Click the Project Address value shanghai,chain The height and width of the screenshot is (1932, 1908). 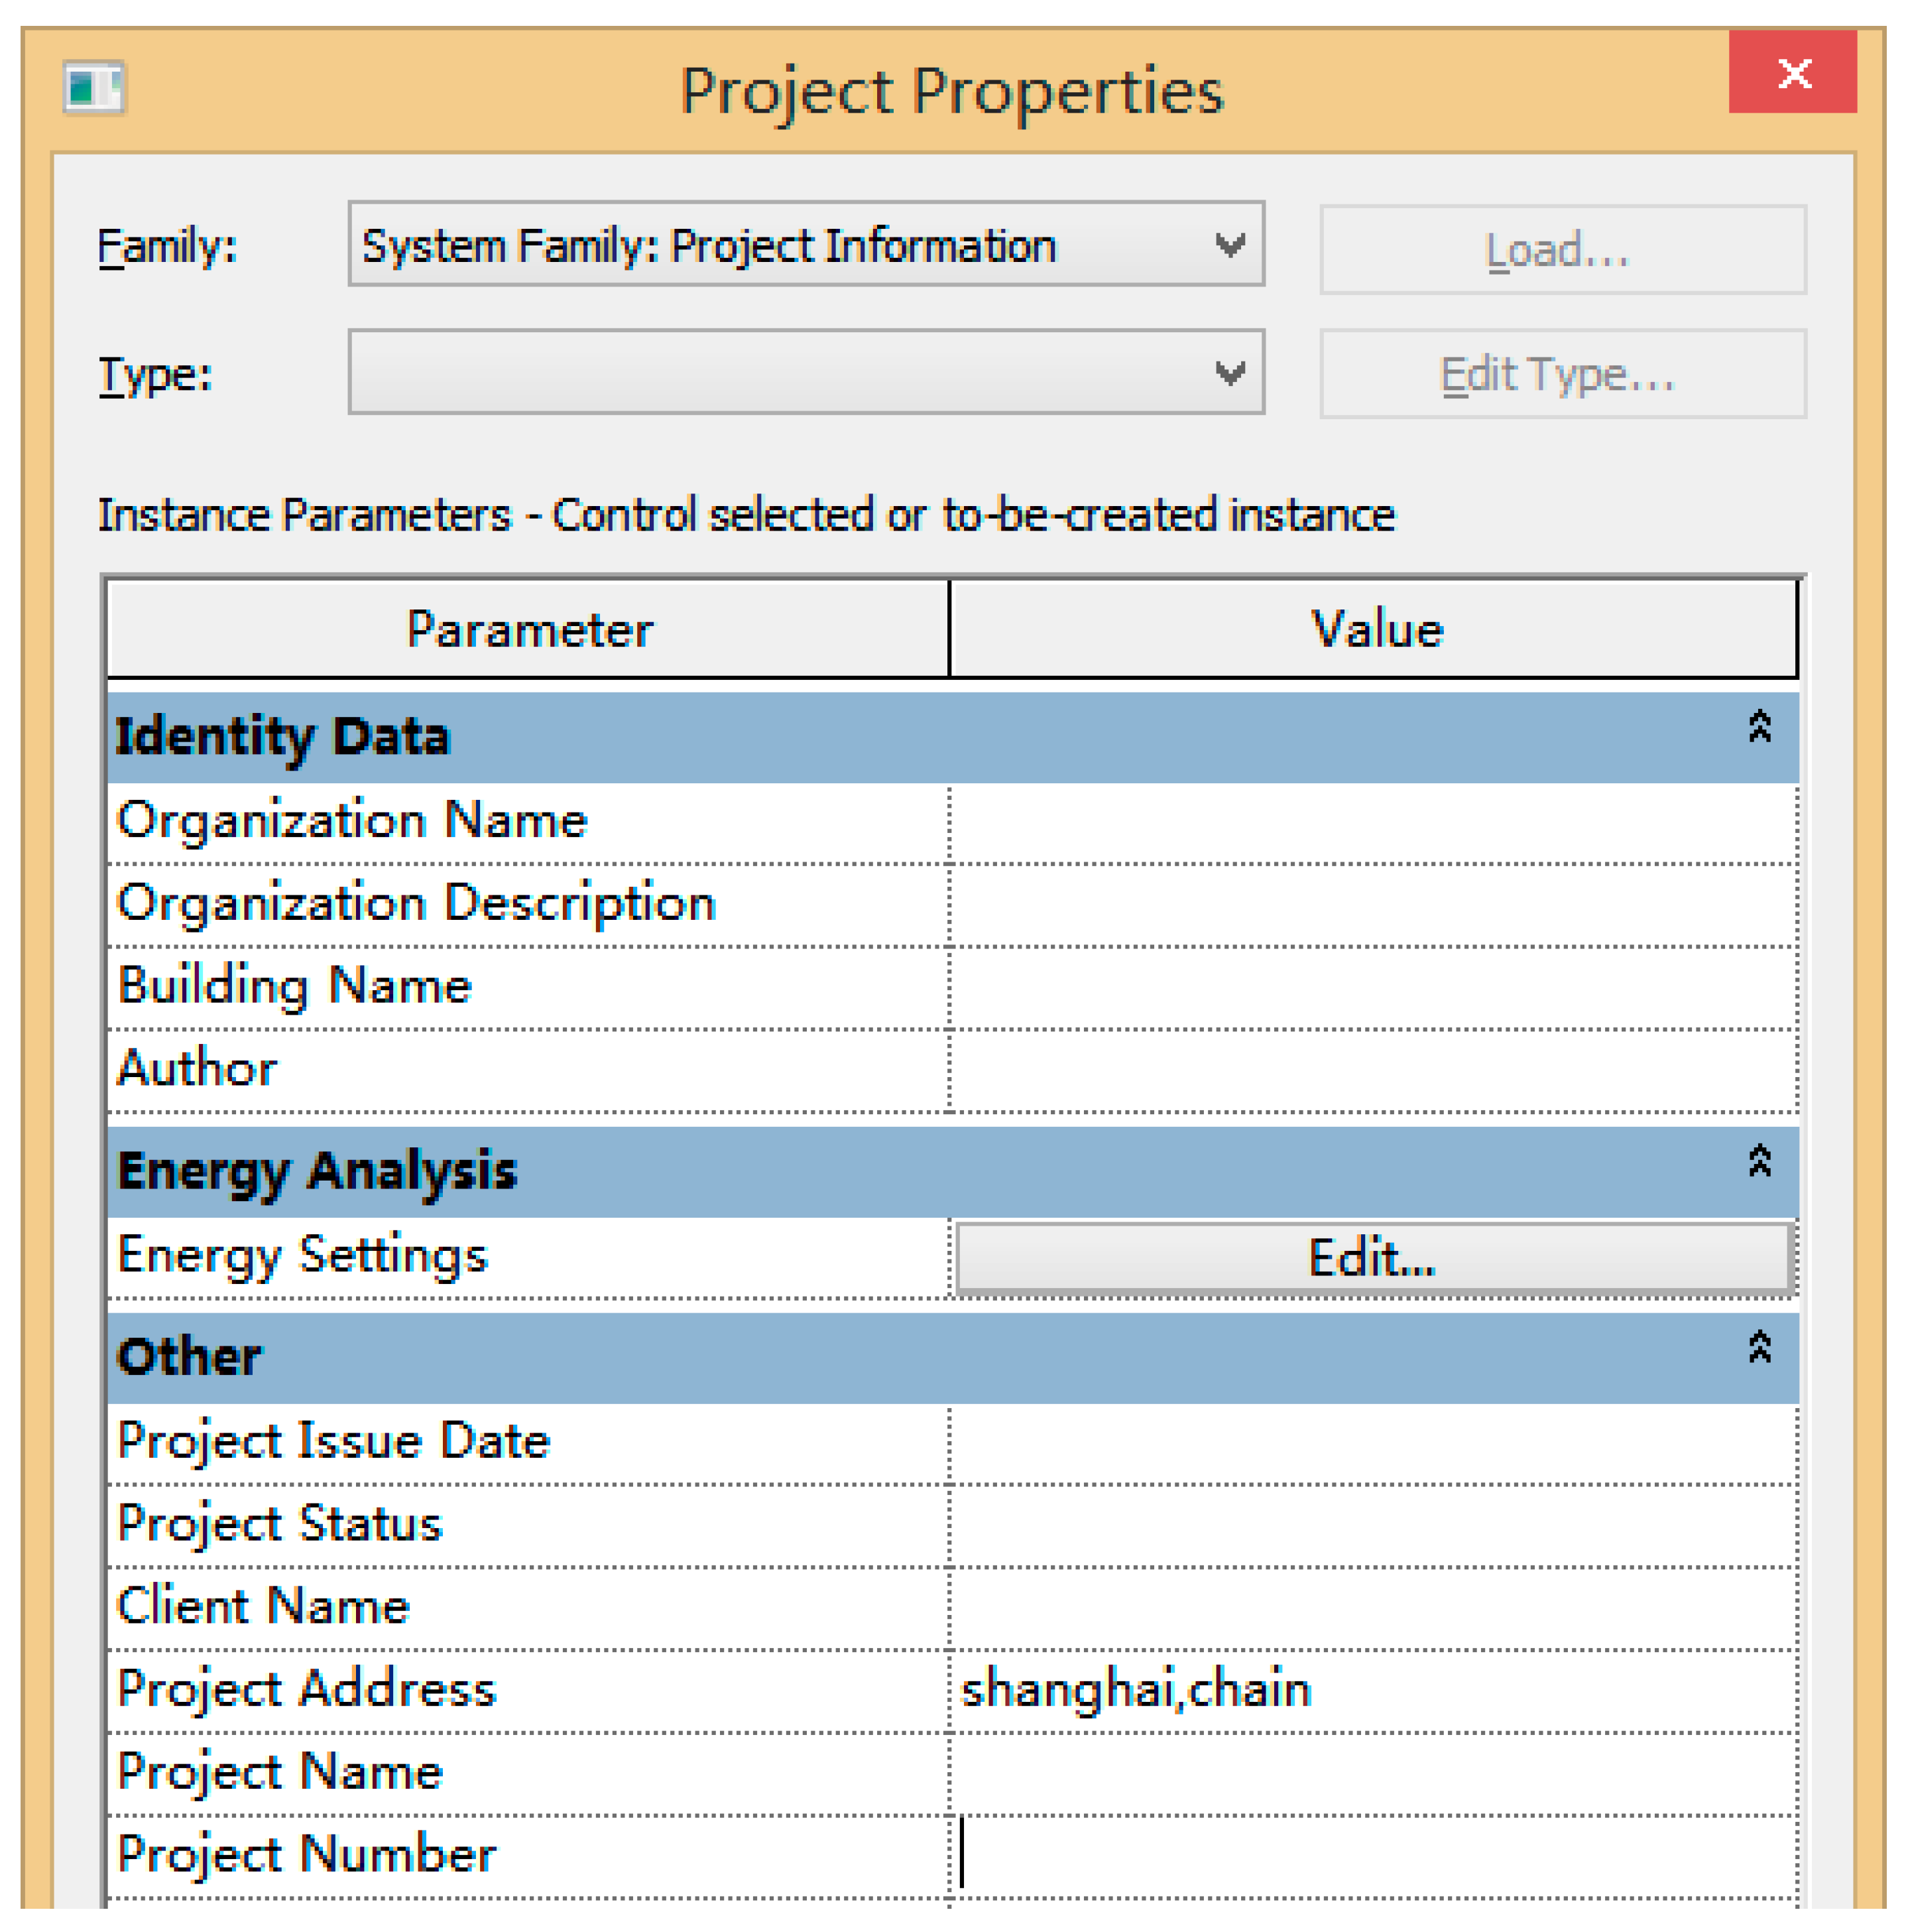(x=1136, y=1690)
